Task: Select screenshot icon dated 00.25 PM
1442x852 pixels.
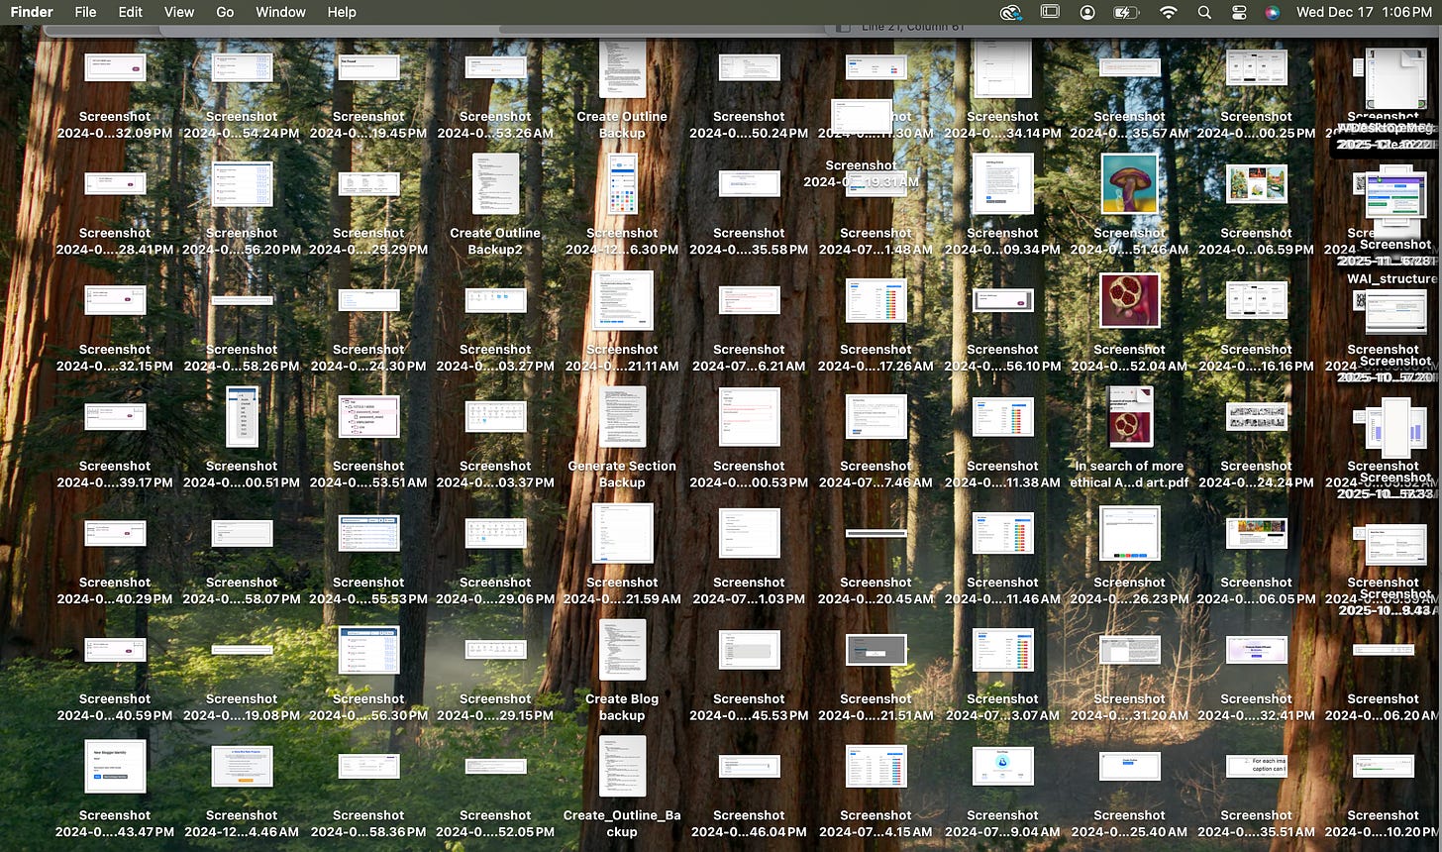Action: [1256, 67]
